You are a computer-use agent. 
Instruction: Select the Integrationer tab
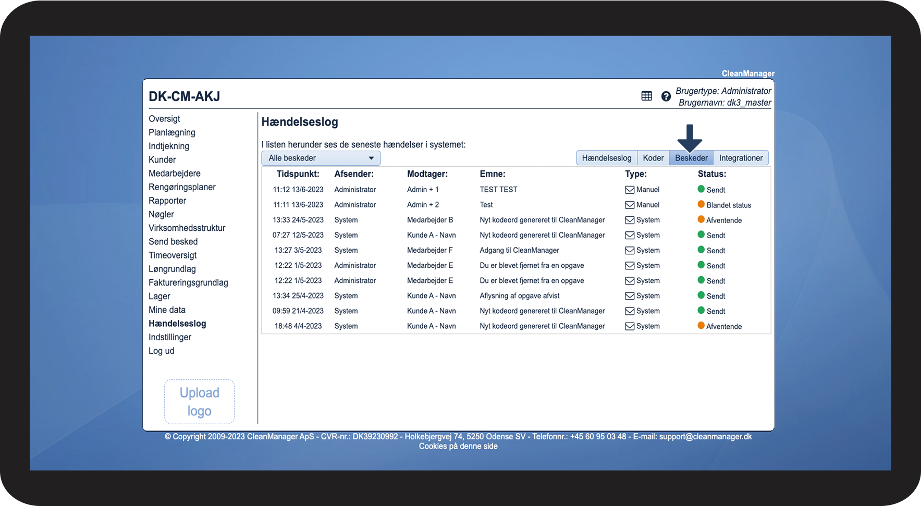pyautogui.click(x=741, y=158)
